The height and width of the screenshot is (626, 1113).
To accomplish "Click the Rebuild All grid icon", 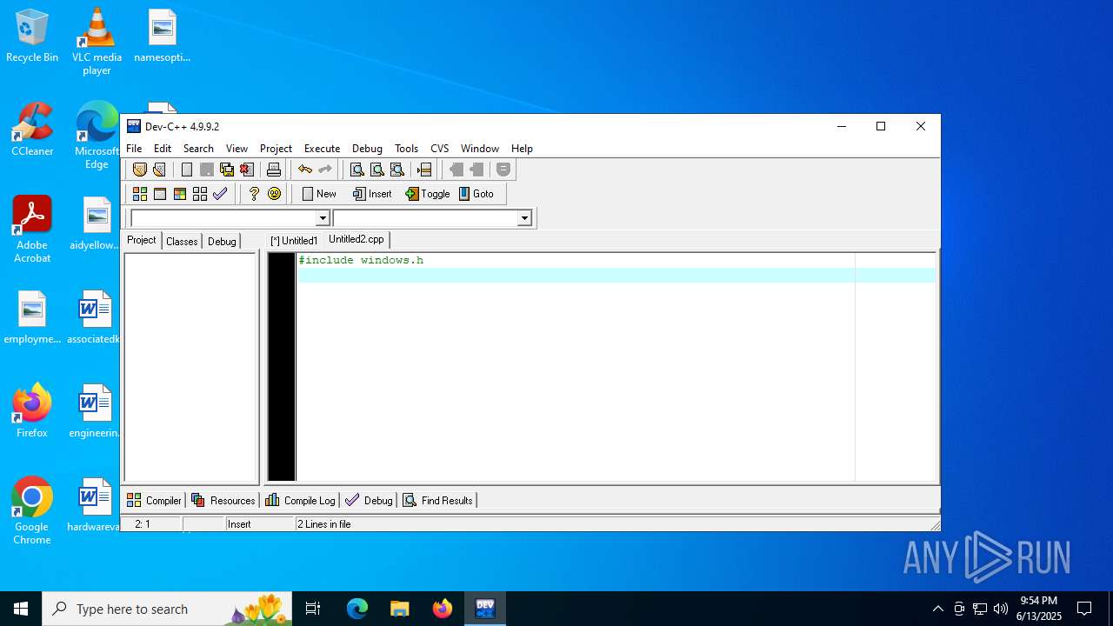I will (200, 194).
